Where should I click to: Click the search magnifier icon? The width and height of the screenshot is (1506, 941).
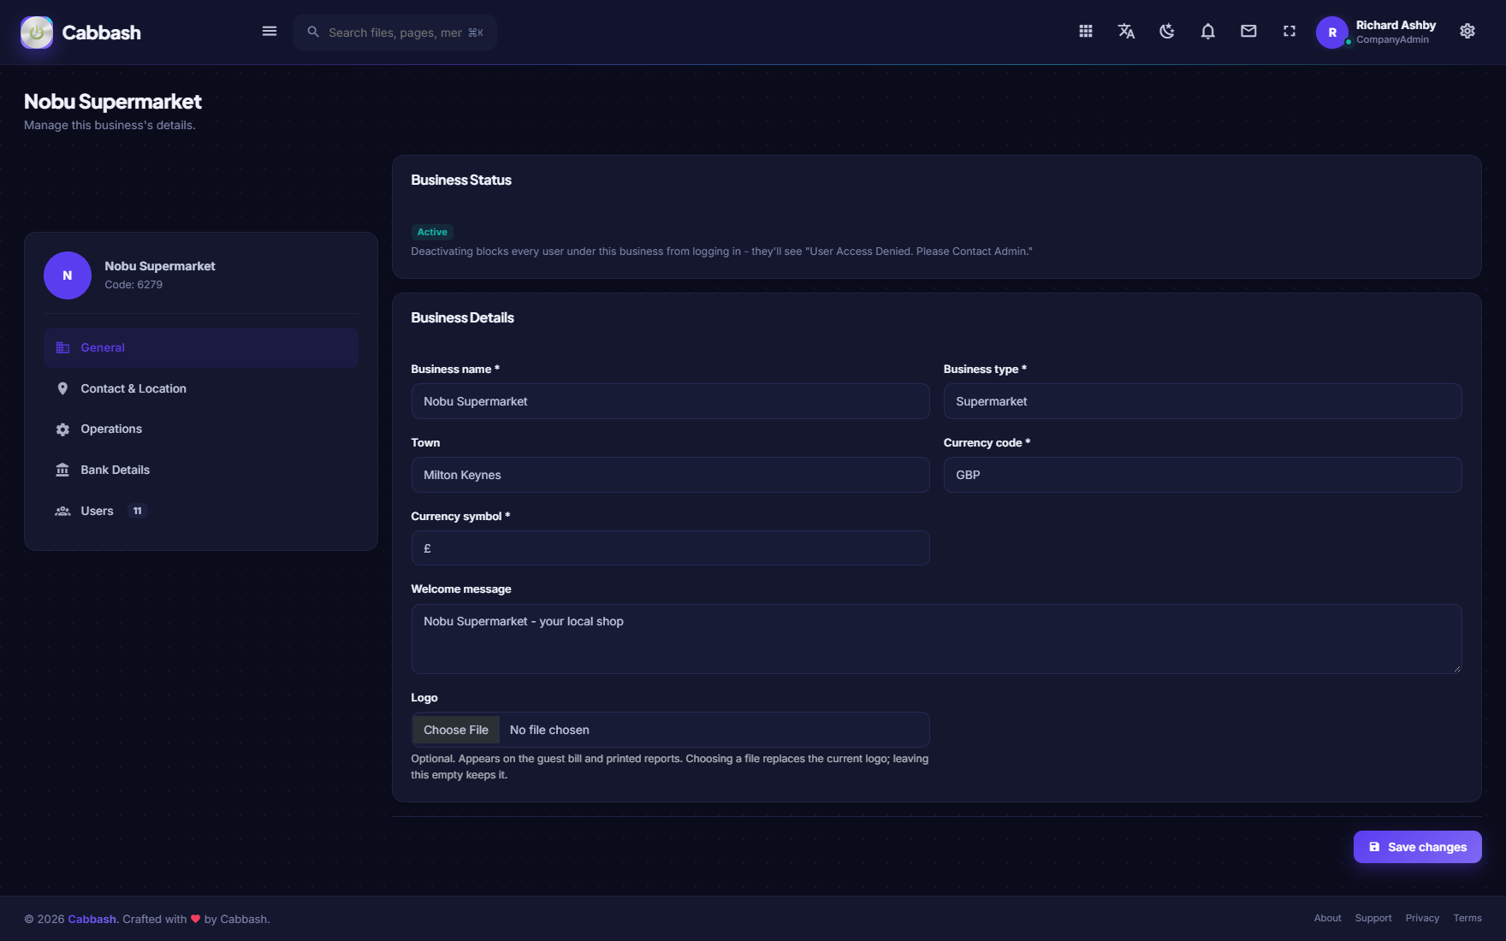(x=313, y=32)
